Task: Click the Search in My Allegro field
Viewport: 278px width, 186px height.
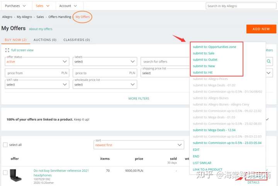Action: (241, 6)
